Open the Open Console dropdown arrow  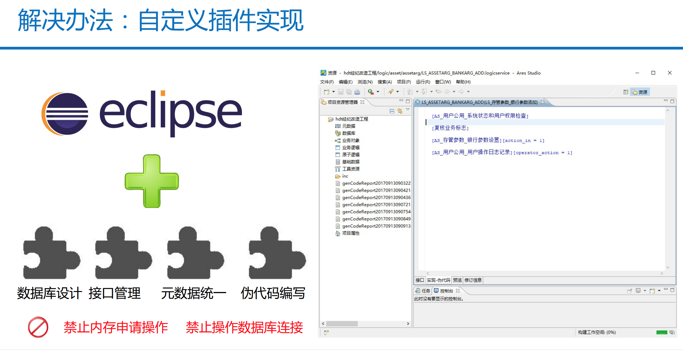coord(659,291)
